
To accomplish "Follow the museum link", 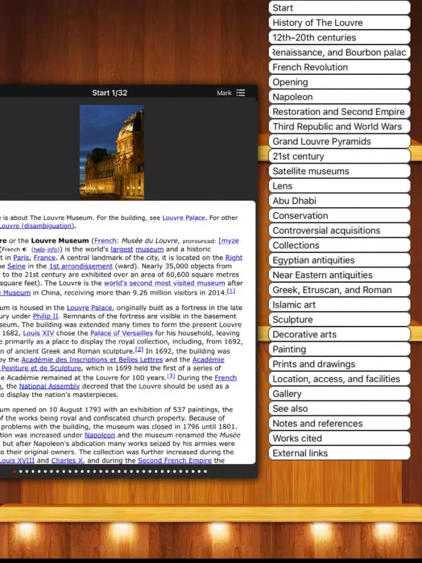I will [x=150, y=249].
